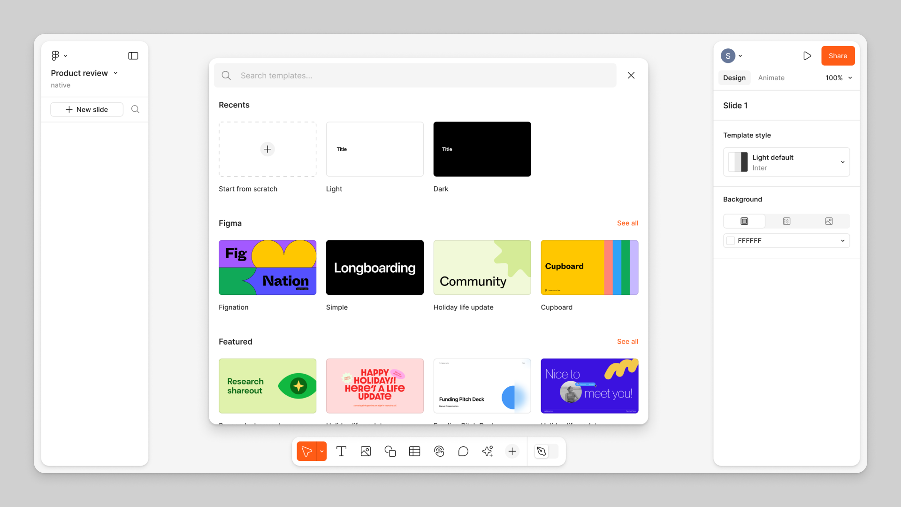Select the Shape tool in toolbar
The image size is (901, 507).
[x=389, y=451]
